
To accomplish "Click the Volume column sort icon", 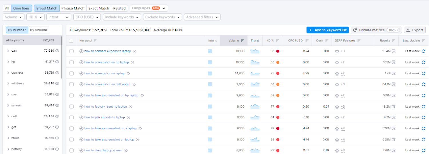I will tap(242, 40).
